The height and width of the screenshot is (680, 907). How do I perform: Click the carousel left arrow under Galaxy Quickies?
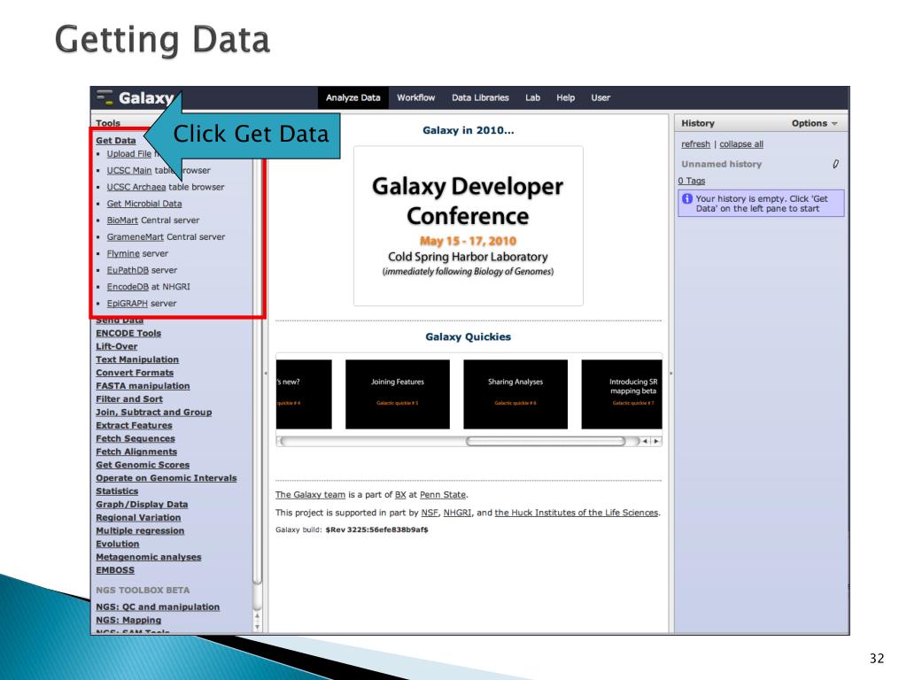(645, 441)
